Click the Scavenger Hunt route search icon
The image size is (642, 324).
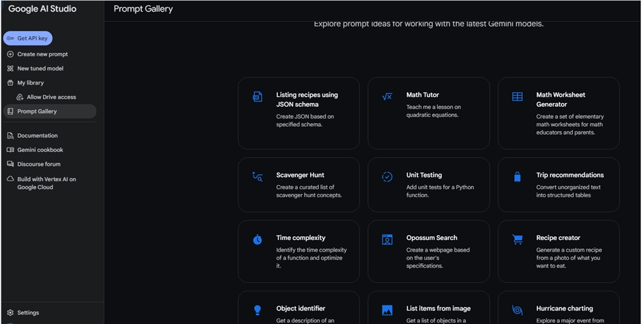point(257,177)
